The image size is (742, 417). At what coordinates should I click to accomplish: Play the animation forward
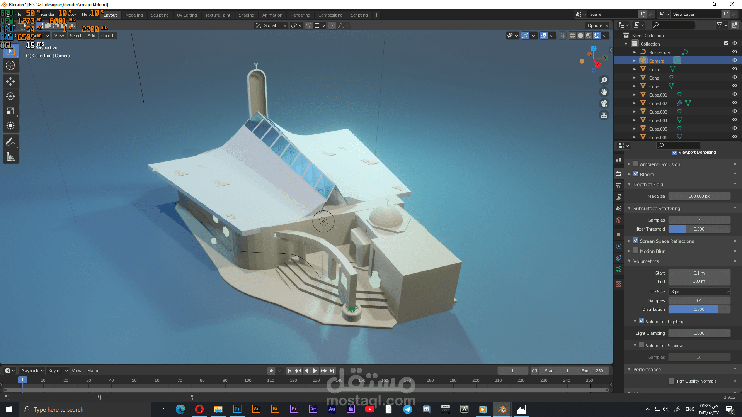coord(315,371)
